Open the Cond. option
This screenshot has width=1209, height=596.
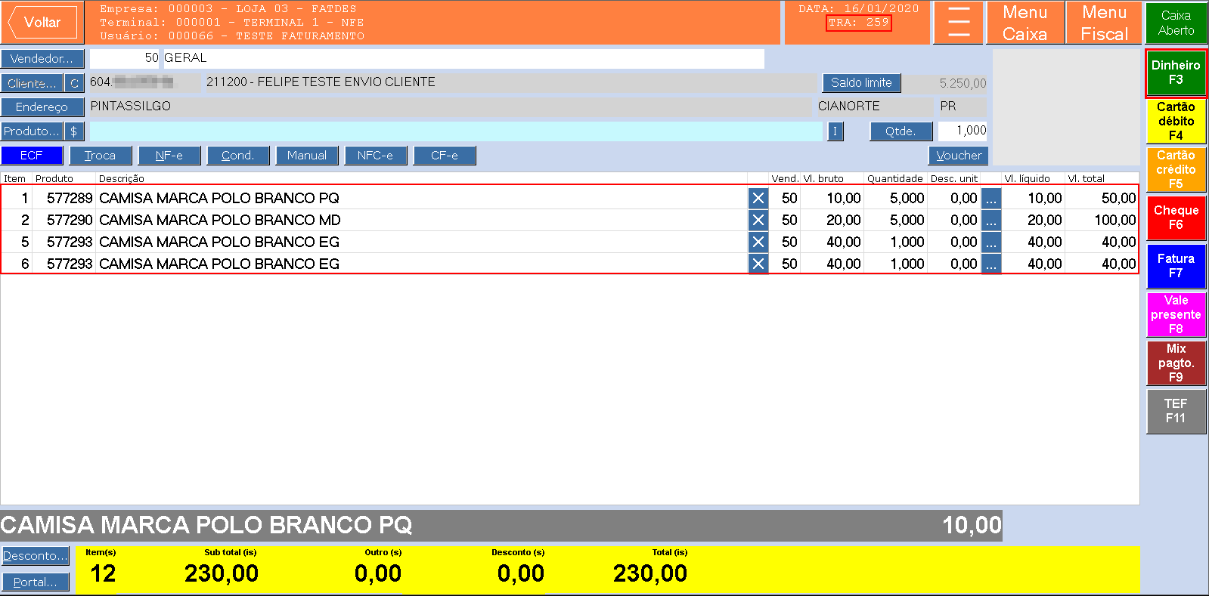pyautogui.click(x=238, y=156)
